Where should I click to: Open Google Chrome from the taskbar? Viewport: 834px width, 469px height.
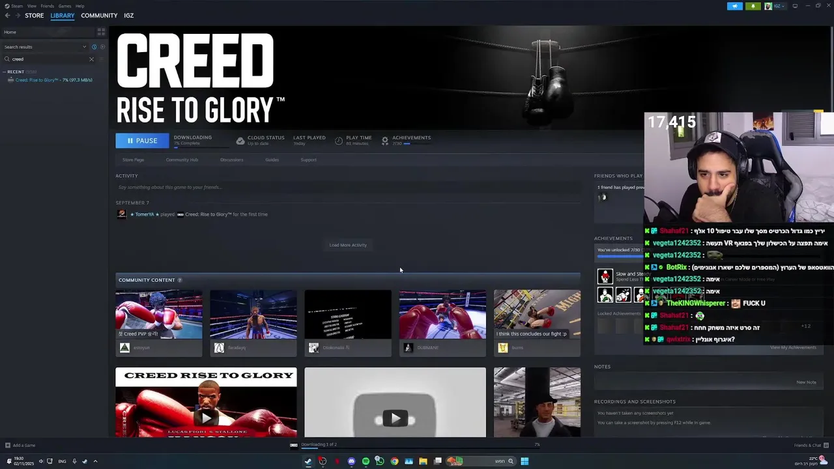click(394, 461)
